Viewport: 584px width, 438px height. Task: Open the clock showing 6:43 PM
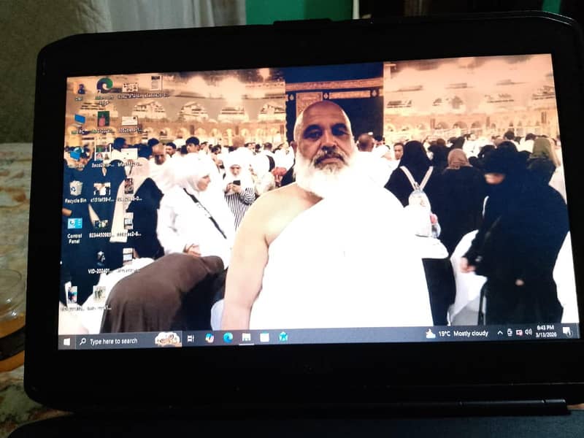546,331
